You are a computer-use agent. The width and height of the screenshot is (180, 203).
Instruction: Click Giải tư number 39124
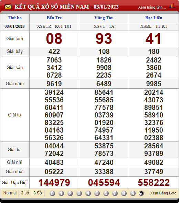pos(54,92)
